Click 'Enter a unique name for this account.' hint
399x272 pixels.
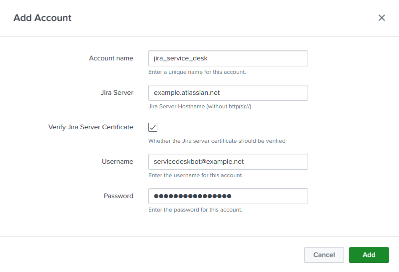(197, 72)
